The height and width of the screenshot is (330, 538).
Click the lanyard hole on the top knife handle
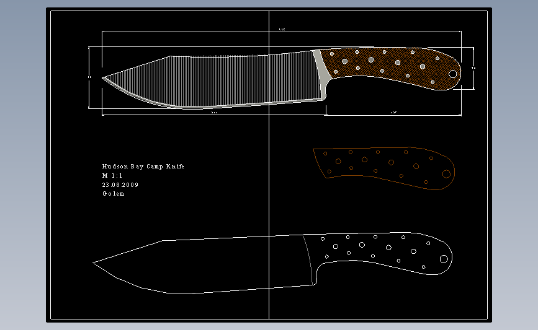[x=452, y=74]
